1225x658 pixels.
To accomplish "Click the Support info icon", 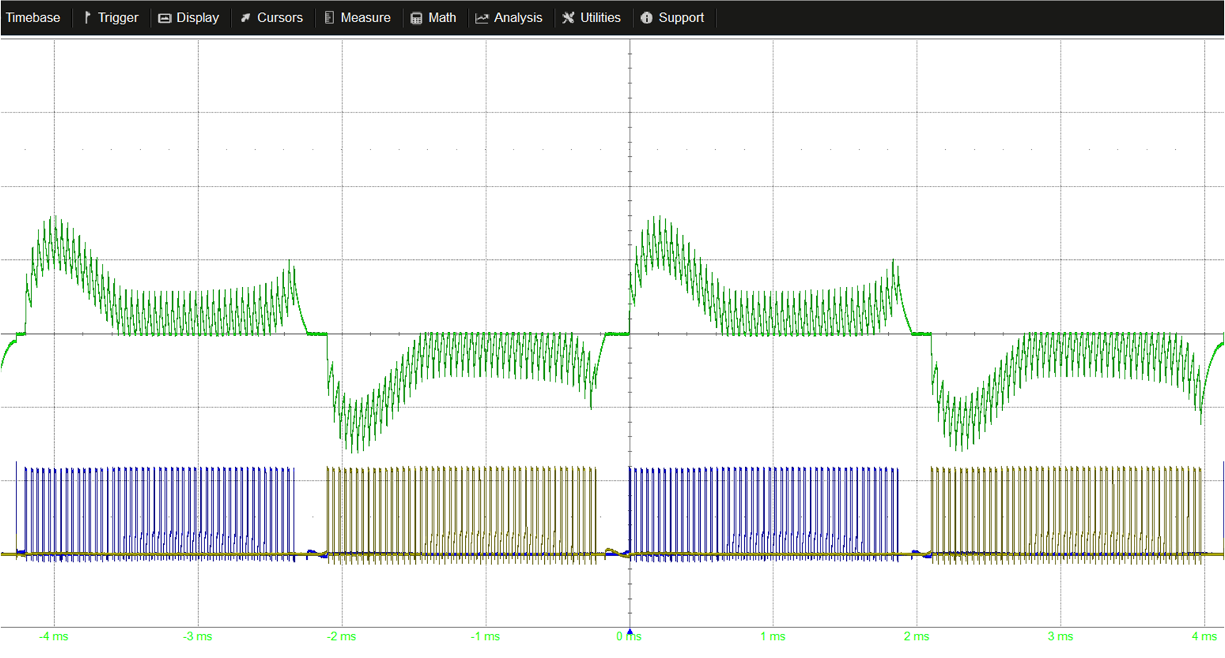I will pos(647,18).
